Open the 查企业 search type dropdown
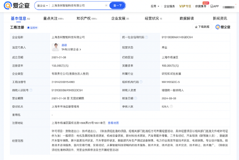The width and height of the screenshot is (239, 160). tap(42, 6)
